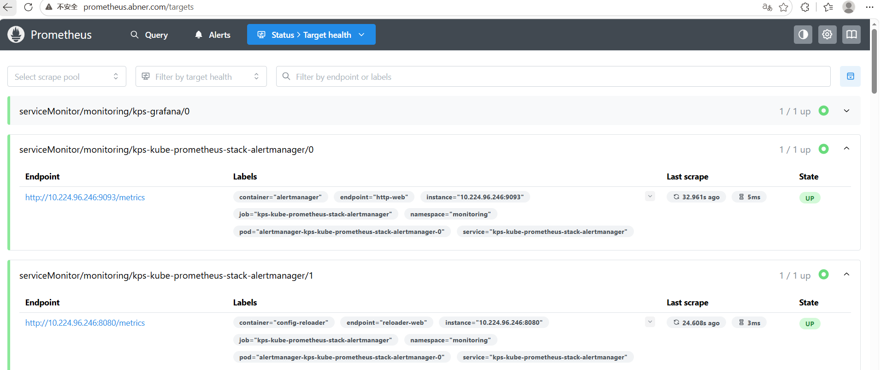Click the UP state badge for 8080
This screenshot has height=370, width=881.
tap(810, 323)
